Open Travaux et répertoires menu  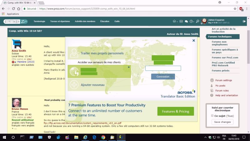[60, 21]
